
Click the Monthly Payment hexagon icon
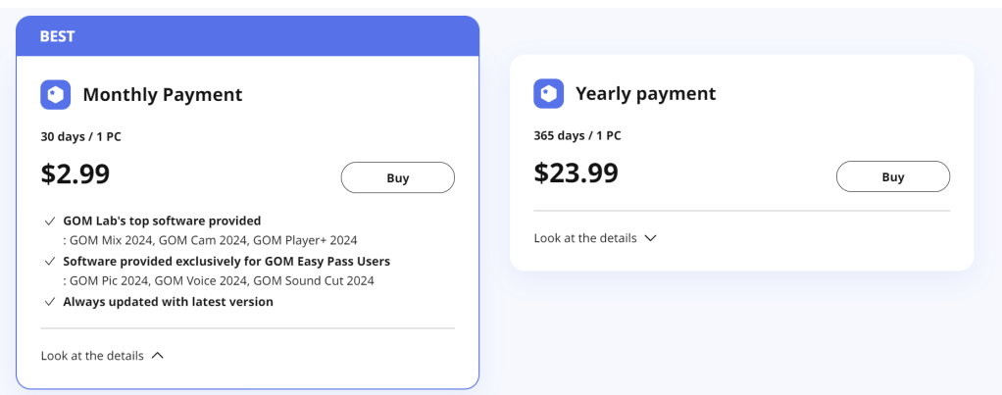[x=56, y=95]
